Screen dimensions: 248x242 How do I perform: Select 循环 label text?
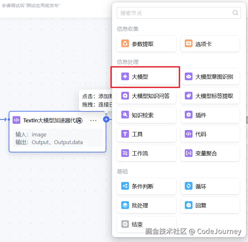(201, 186)
